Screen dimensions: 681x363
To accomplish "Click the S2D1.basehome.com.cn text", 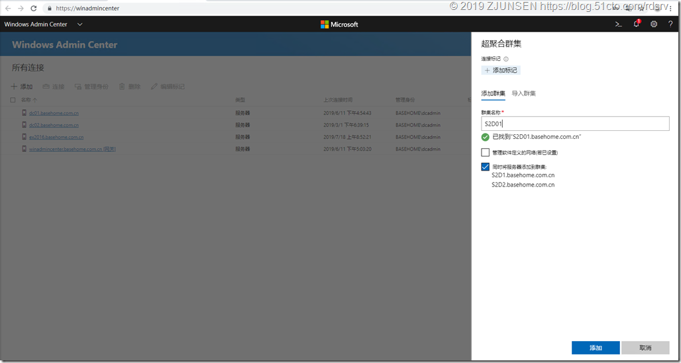I will pos(523,176).
